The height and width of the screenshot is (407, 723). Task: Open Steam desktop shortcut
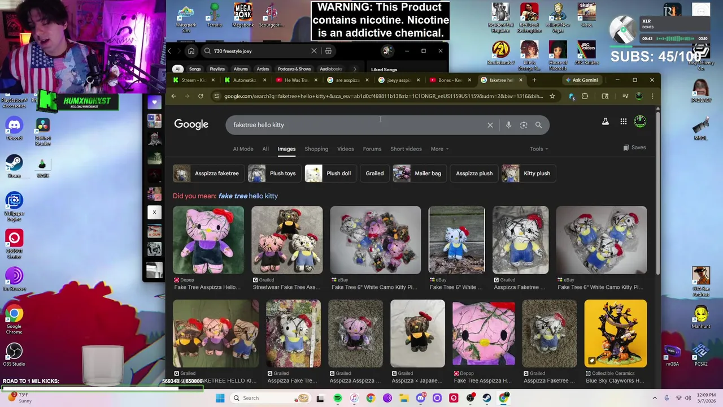[x=14, y=166]
